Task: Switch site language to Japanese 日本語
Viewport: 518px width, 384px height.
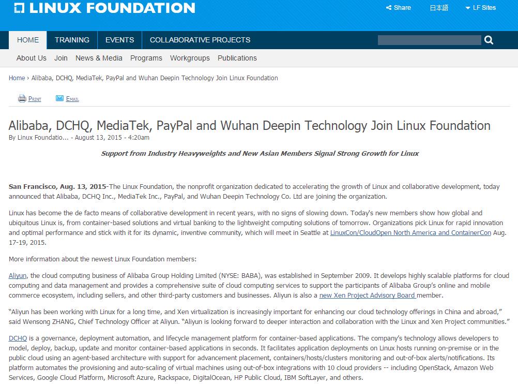Action: (439, 8)
